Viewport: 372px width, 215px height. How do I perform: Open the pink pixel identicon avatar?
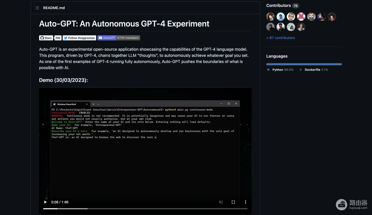pyautogui.click(x=301, y=17)
